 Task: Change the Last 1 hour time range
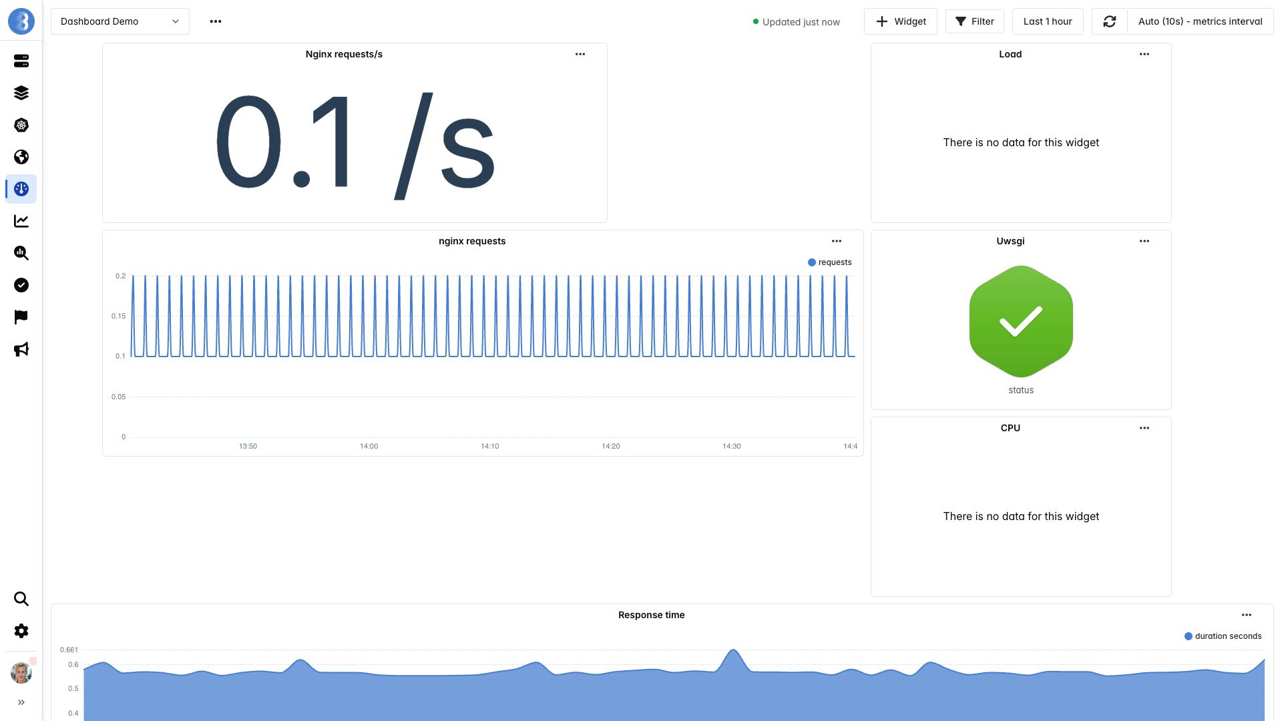tap(1048, 21)
